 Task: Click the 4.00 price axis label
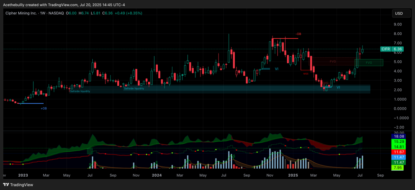[x=397, y=71]
